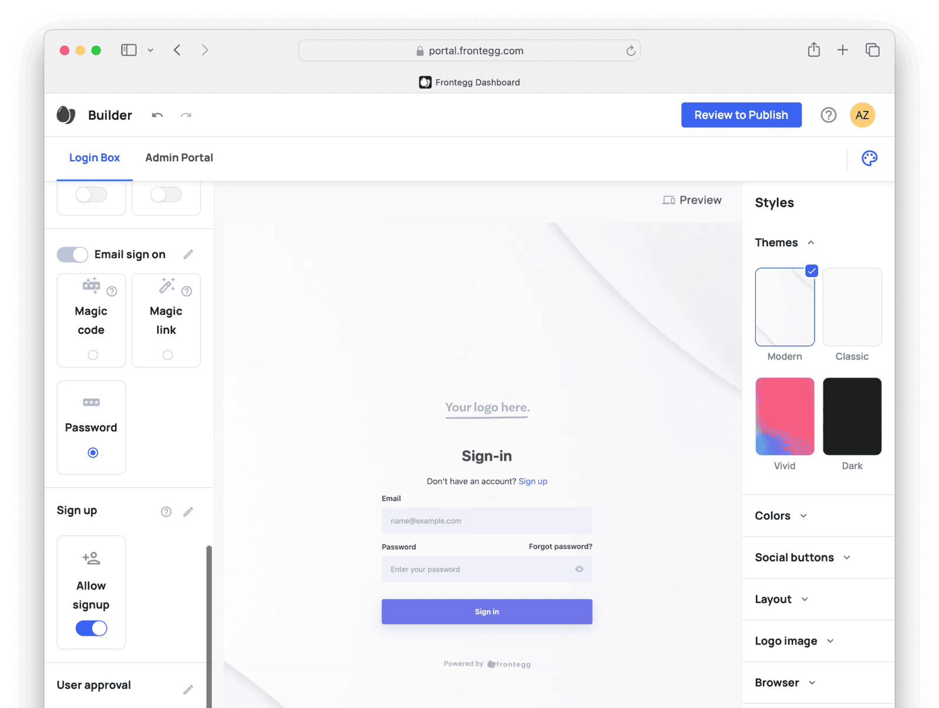Choose the Vivid theme swatch
The image size is (939, 708).
click(785, 416)
